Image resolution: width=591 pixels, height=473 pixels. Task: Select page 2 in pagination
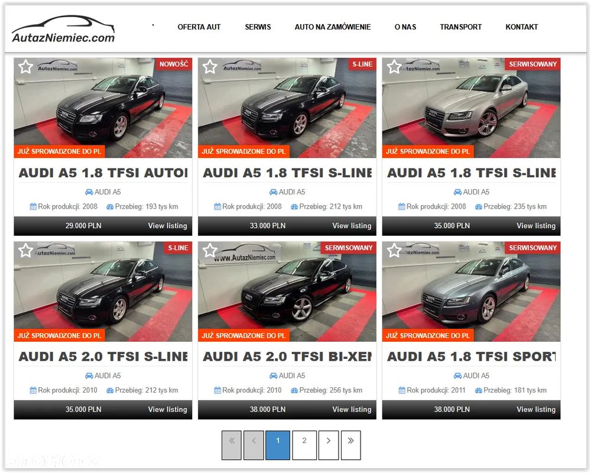(304, 445)
